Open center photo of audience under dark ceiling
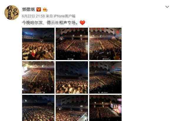Image resolution: width=174 pixels, height=121 pixels. coord(72,77)
